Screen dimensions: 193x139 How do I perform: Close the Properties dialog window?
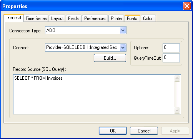pos(187,6)
